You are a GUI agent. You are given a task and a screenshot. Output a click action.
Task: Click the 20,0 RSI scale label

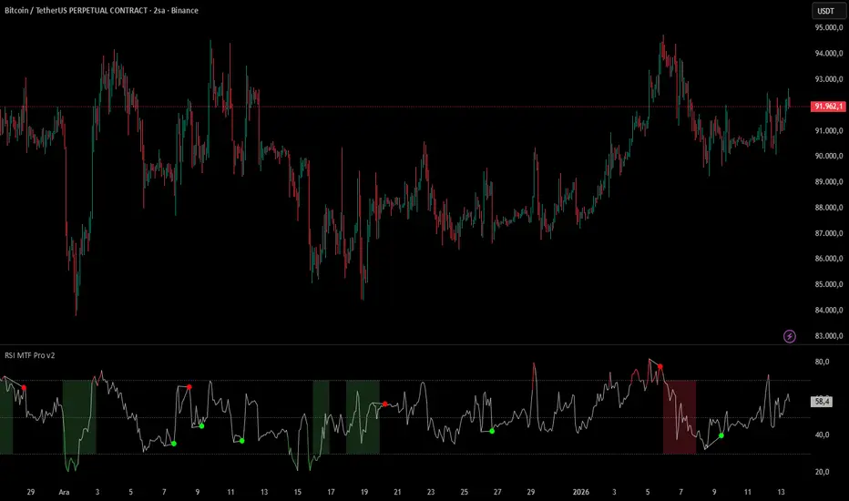pos(822,472)
